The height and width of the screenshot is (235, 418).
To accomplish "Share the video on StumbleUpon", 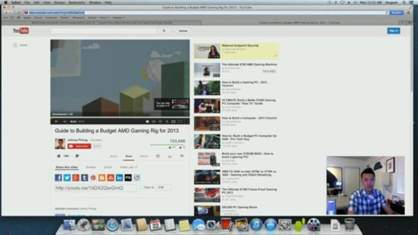I will (111, 178).
